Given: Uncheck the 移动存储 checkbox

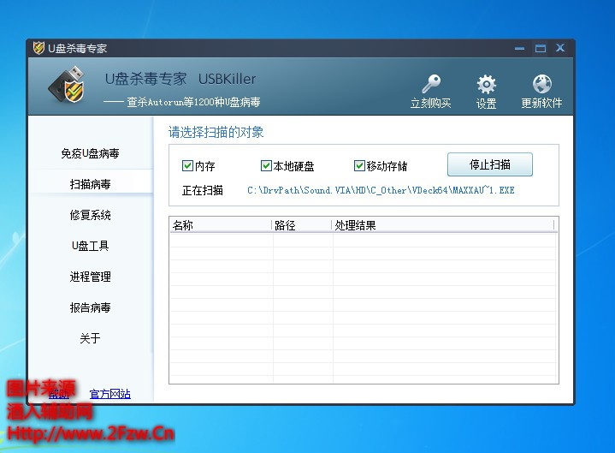Looking at the screenshot, I should 359,165.
